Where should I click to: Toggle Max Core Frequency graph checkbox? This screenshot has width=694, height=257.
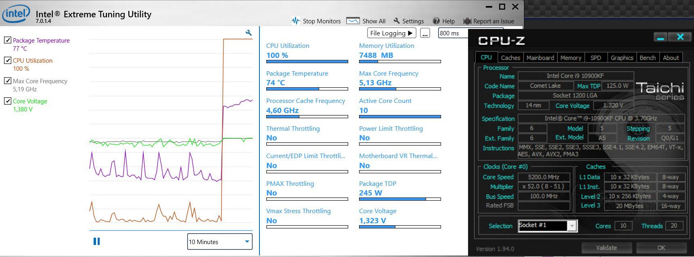(x=7, y=80)
